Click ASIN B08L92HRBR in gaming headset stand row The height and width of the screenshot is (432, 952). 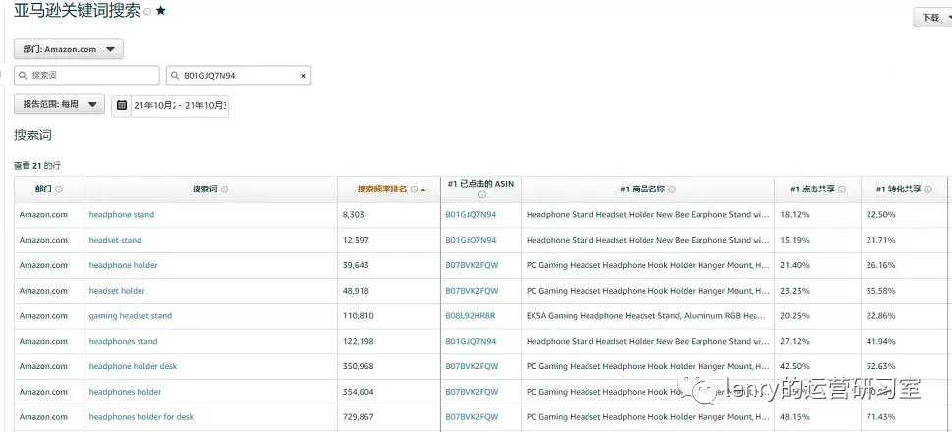tap(471, 316)
